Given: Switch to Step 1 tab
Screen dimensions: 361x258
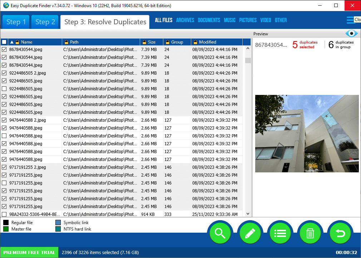Looking at the screenshot, I should click(x=16, y=22).
